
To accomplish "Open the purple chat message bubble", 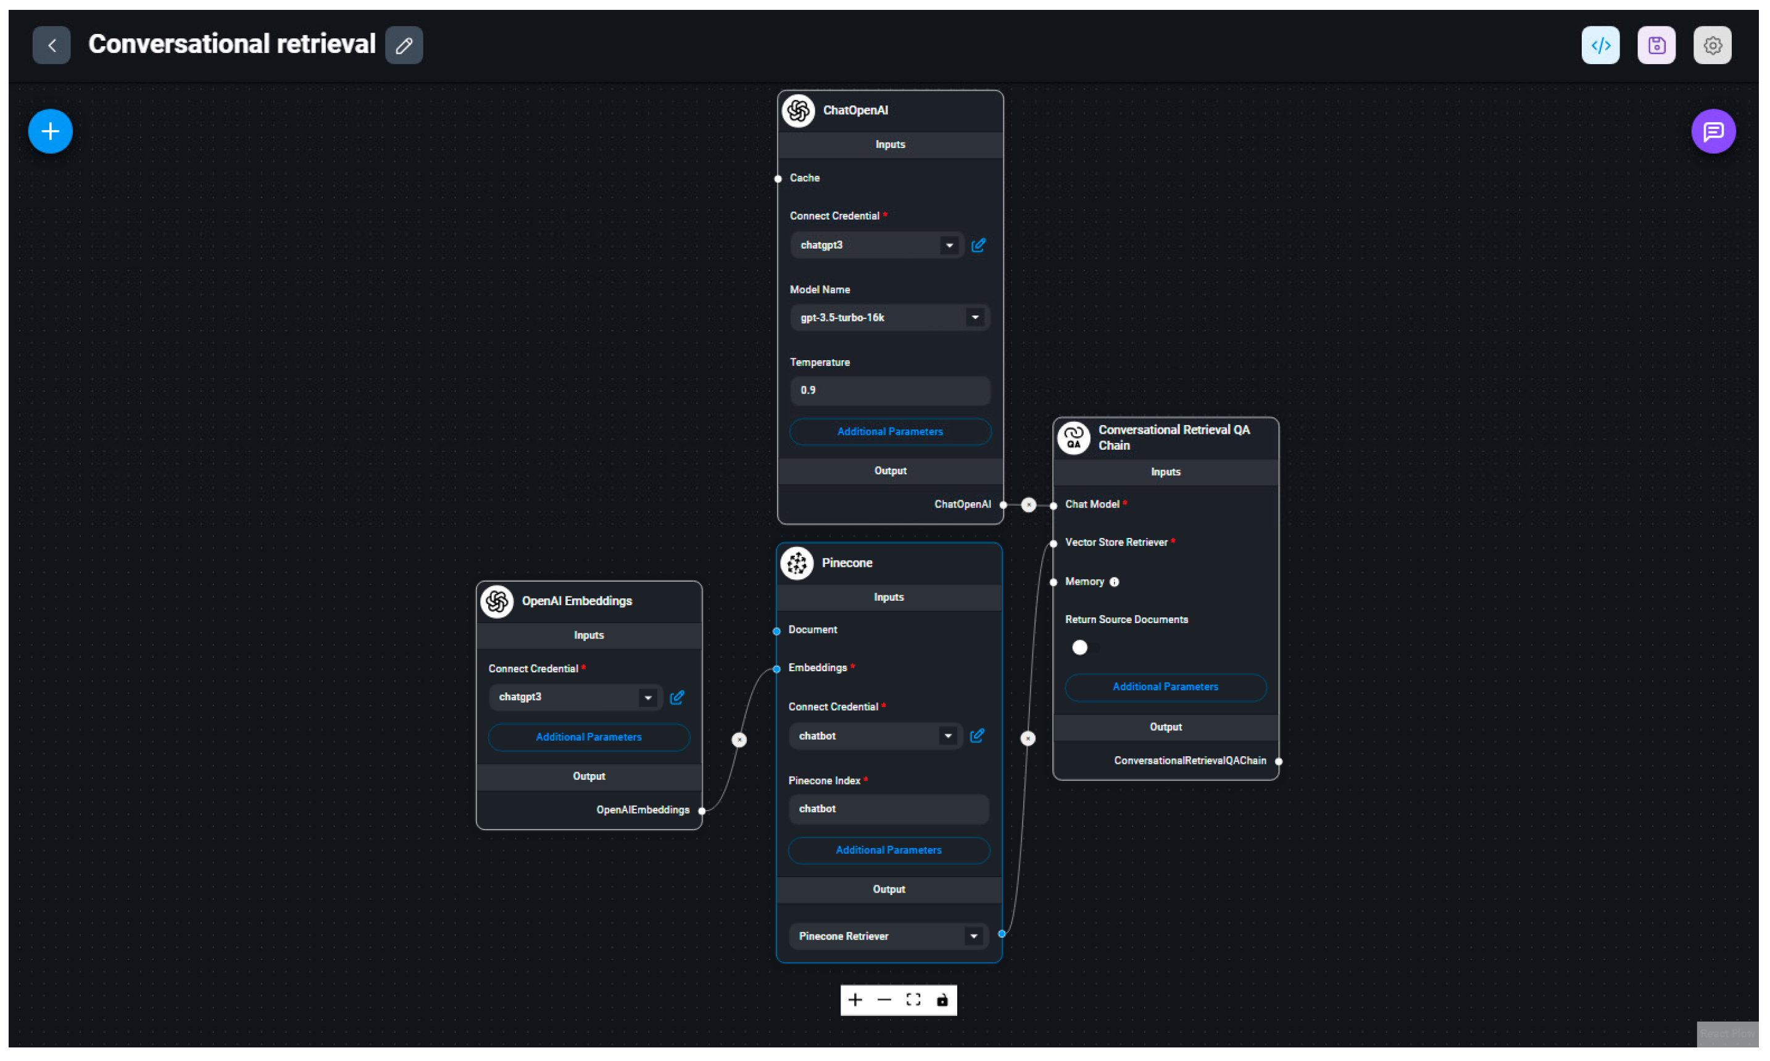I will click(x=1713, y=131).
